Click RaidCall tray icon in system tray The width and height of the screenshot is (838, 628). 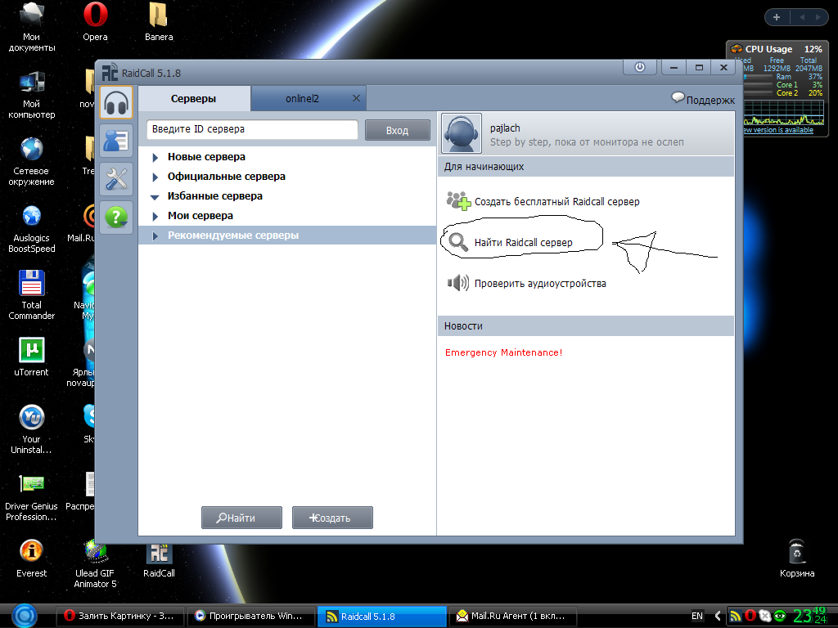pos(736,616)
